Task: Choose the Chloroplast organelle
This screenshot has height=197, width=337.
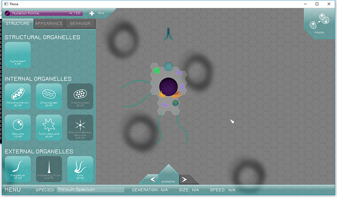Action: (49, 96)
